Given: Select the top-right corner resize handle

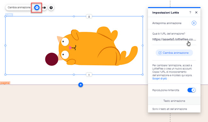Looking at the screenshot, I should pos(143,16).
